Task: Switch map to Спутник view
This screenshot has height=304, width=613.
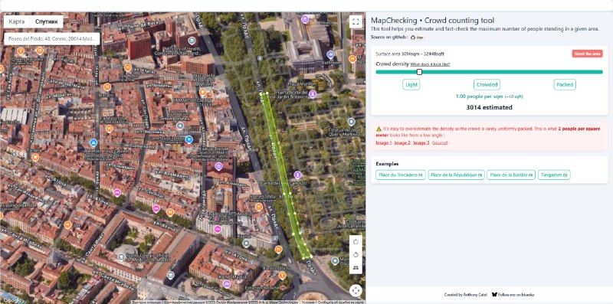Action: coord(47,22)
